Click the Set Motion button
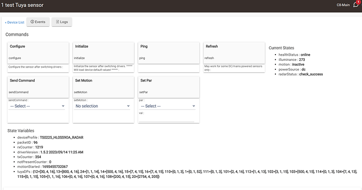Screen dimensions: 362x190 (x=103, y=87)
